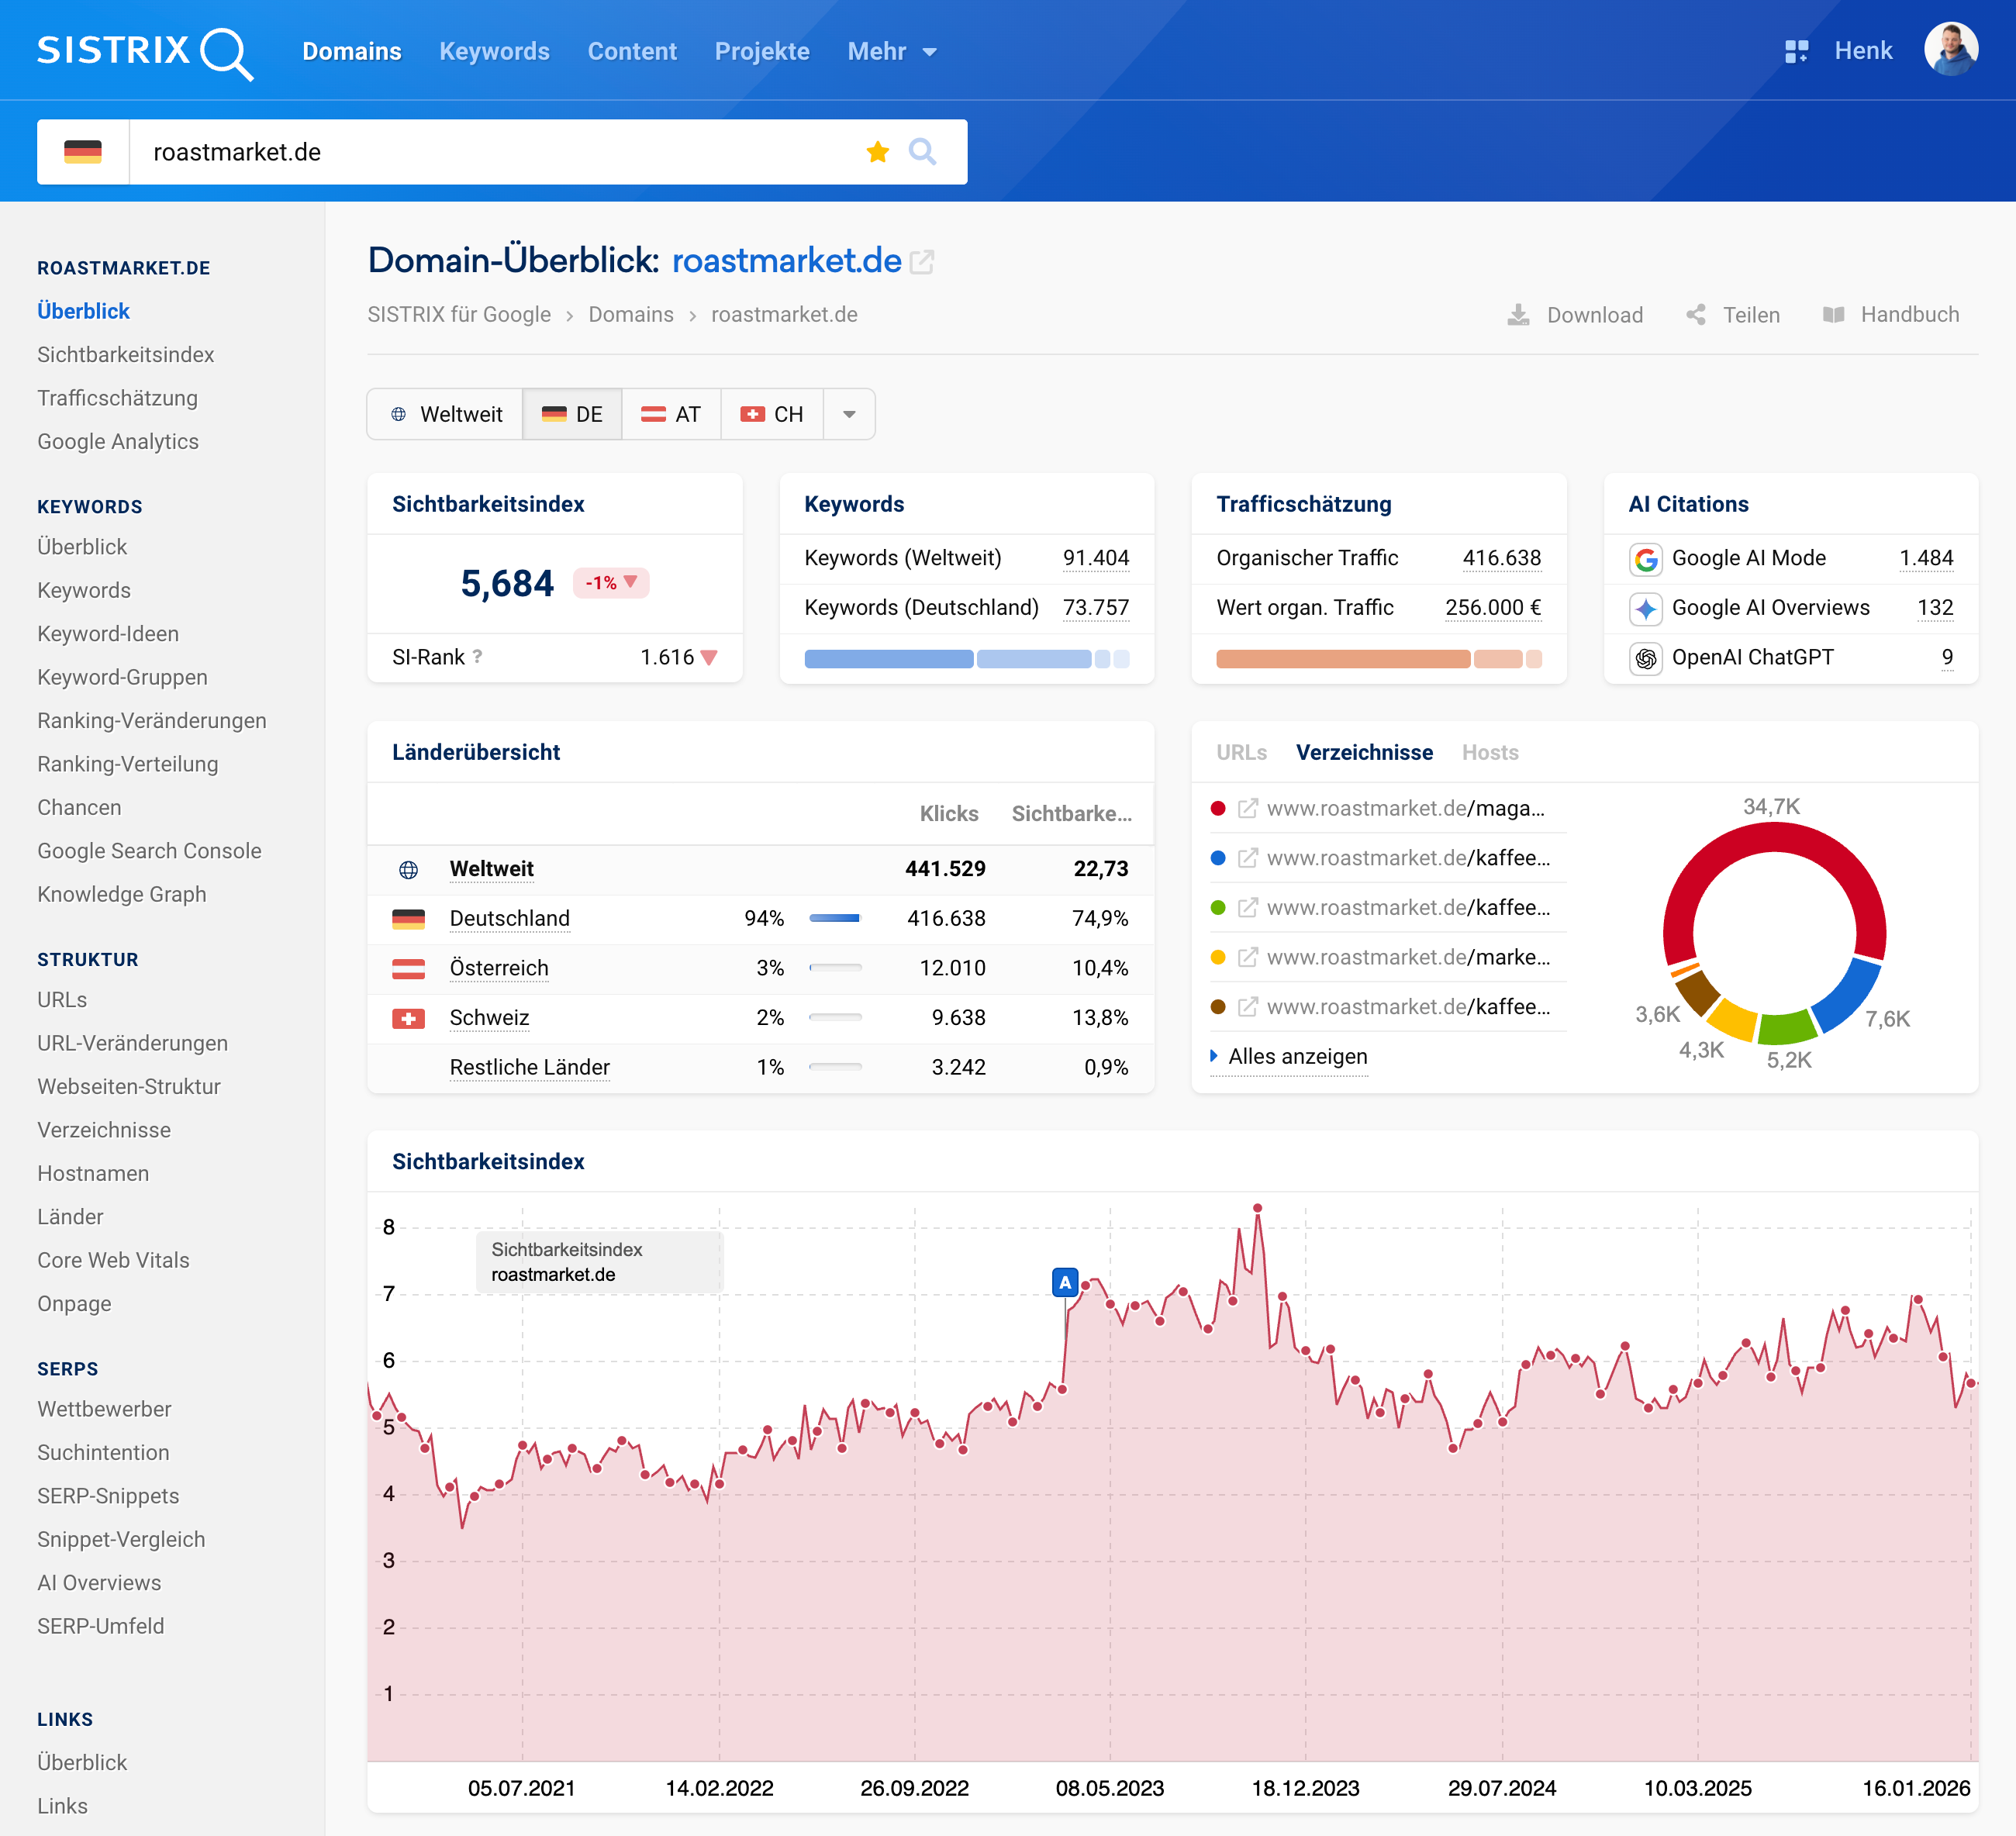This screenshot has height=1836, width=2016.
Task: Click the search magnifier icon in domain bar
Action: [922, 152]
